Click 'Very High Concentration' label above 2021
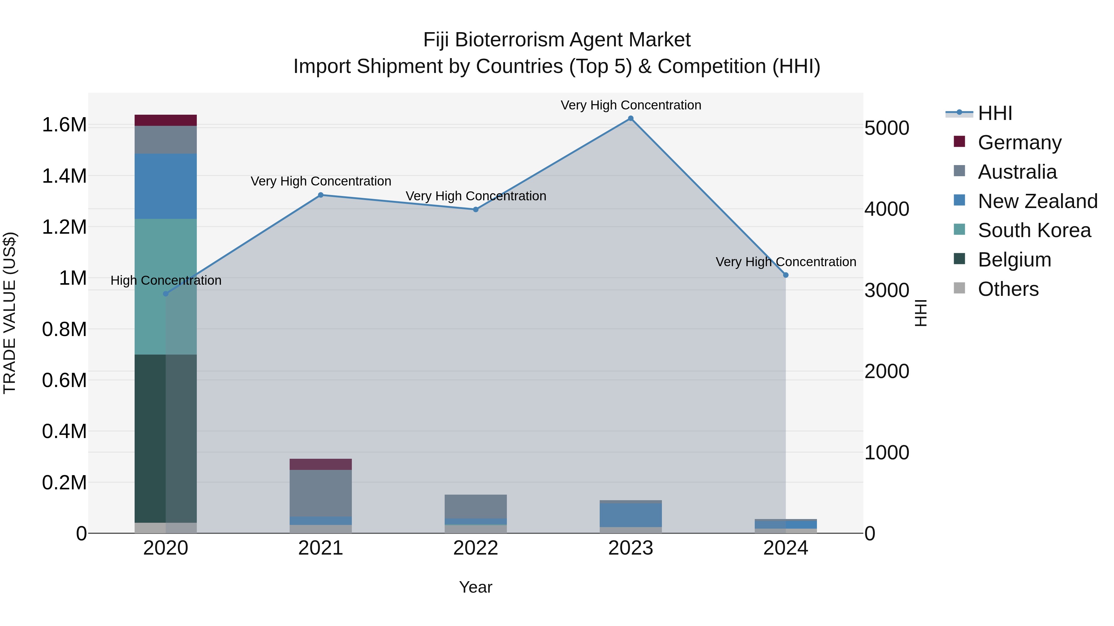 tap(321, 181)
